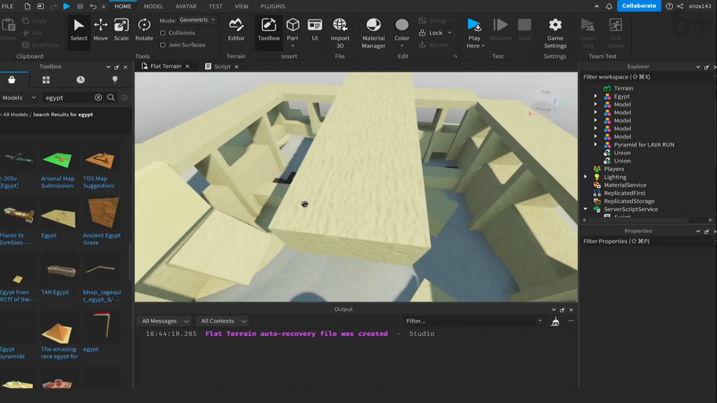The height and width of the screenshot is (403, 717).
Task: Click the notifications bell
Action: click(x=609, y=6)
